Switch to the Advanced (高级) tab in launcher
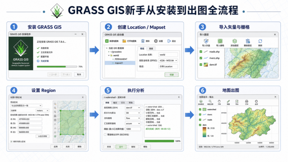Viewport: 288px width, 162px height. (x=151, y=48)
